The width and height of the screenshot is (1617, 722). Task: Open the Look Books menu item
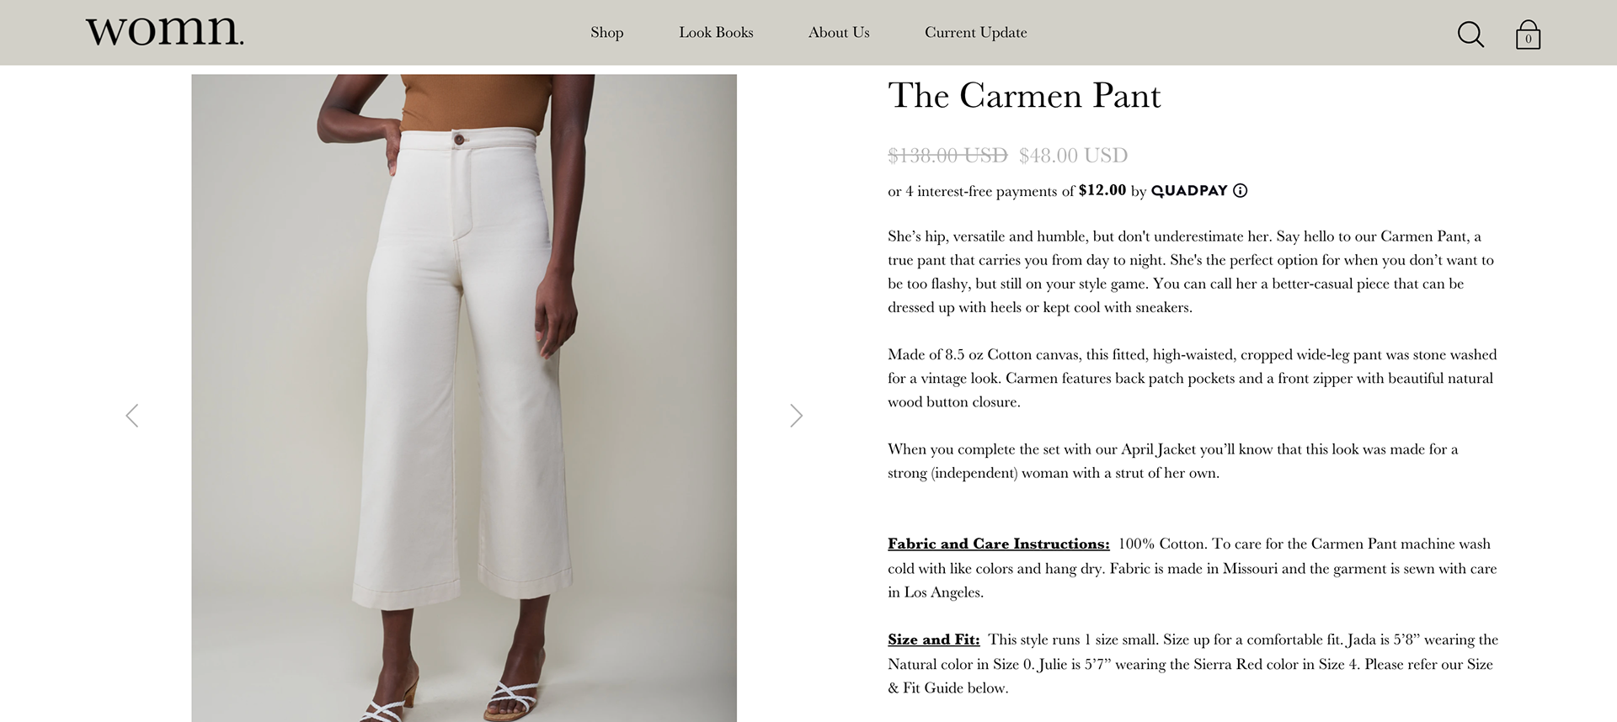click(716, 32)
